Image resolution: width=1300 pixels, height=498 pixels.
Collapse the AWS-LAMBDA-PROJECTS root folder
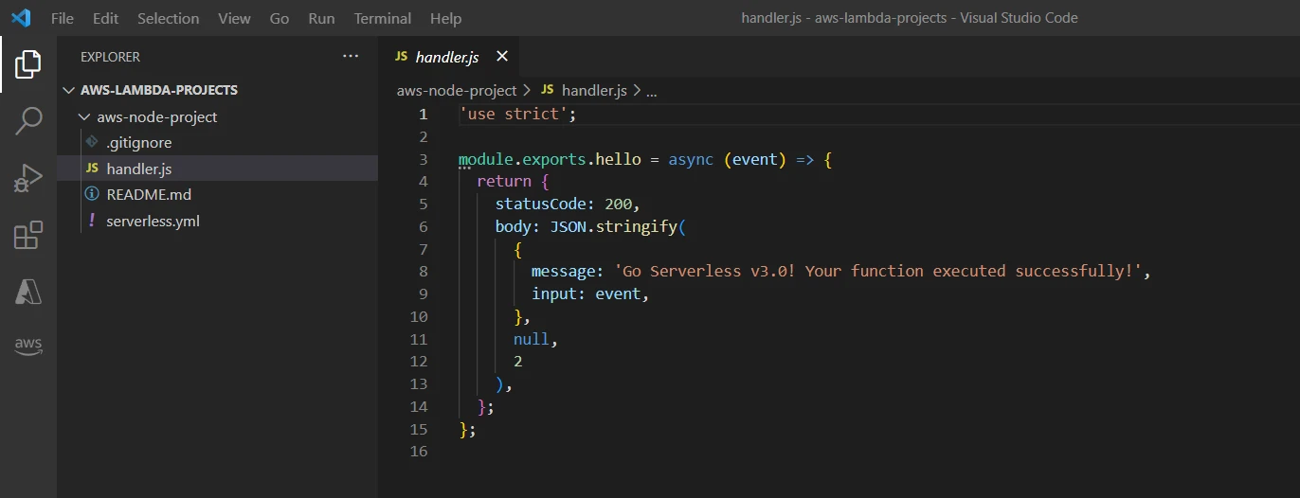(x=68, y=91)
